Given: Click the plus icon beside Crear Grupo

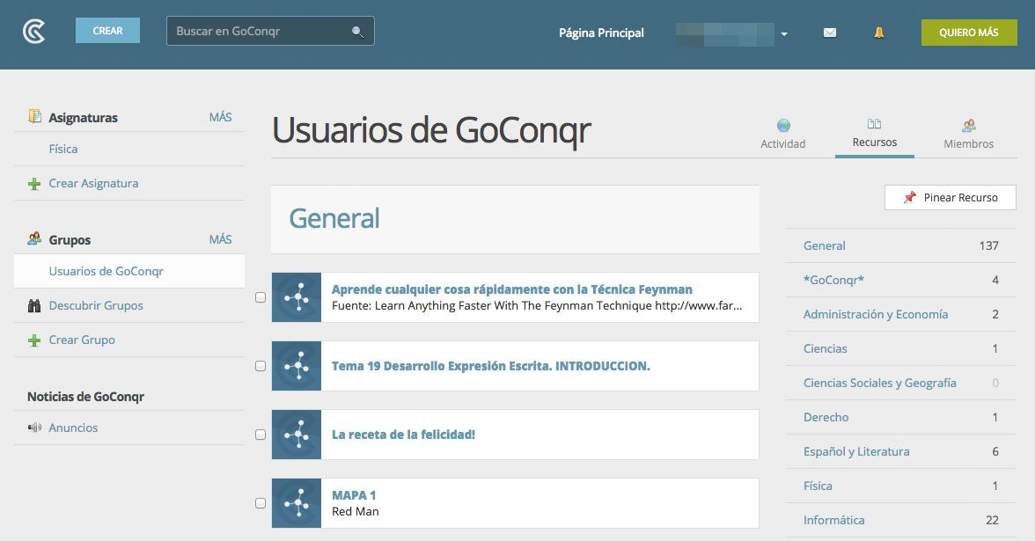Looking at the screenshot, I should tap(34, 340).
